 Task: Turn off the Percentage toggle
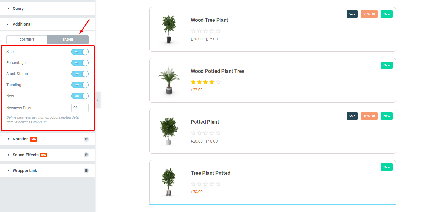(80, 63)
